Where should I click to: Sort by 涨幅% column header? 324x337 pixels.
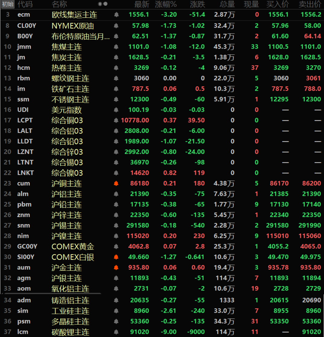coord(166,4)
